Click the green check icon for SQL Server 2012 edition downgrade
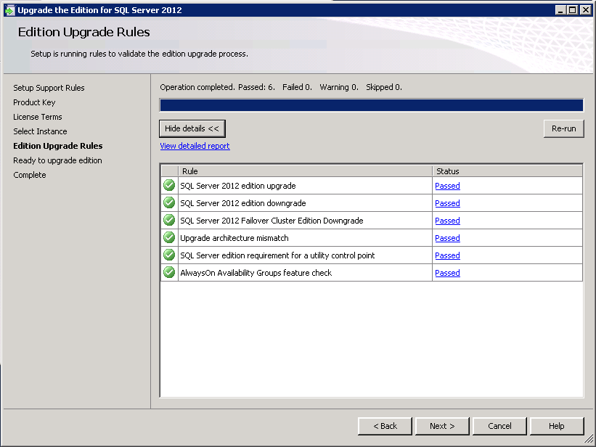 pyautogui.click(x=169, y=203)
